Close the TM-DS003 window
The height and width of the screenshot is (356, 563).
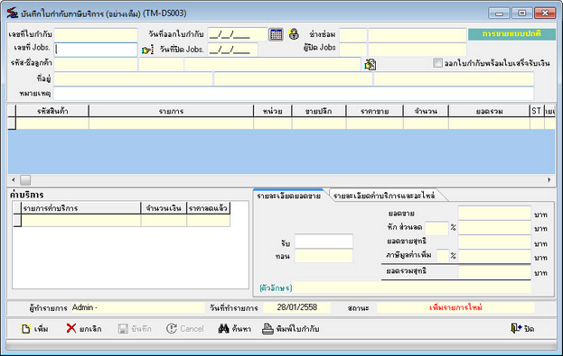click(545, 14)
